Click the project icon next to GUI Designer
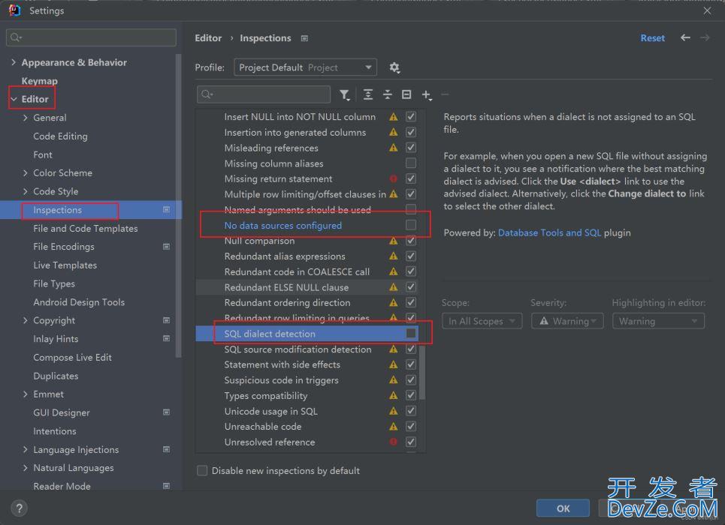Viewport: 725px width, 525px height. point(167,412)
